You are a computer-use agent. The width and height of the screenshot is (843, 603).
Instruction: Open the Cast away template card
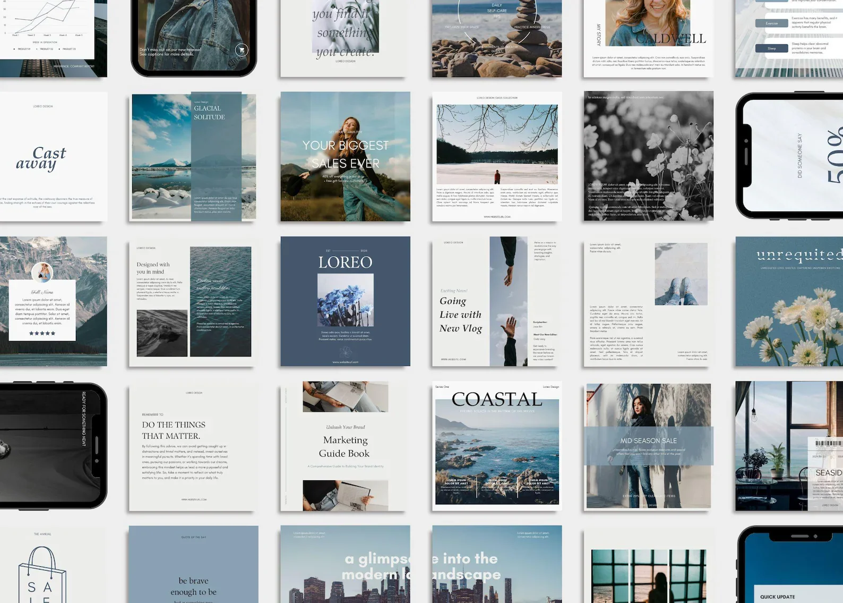54,157
